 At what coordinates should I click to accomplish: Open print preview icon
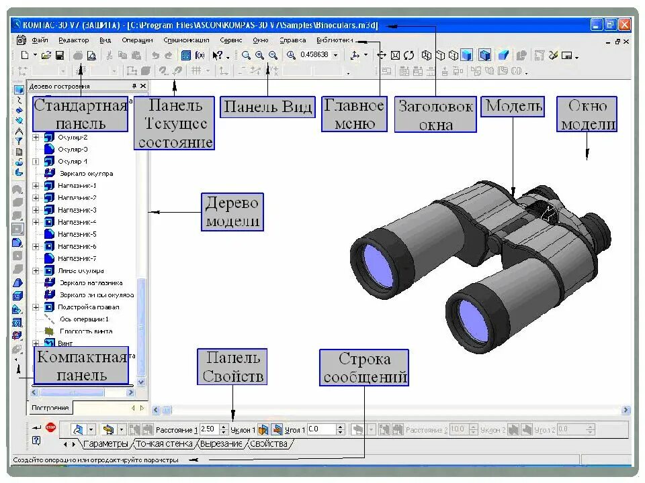pos(91,56)
